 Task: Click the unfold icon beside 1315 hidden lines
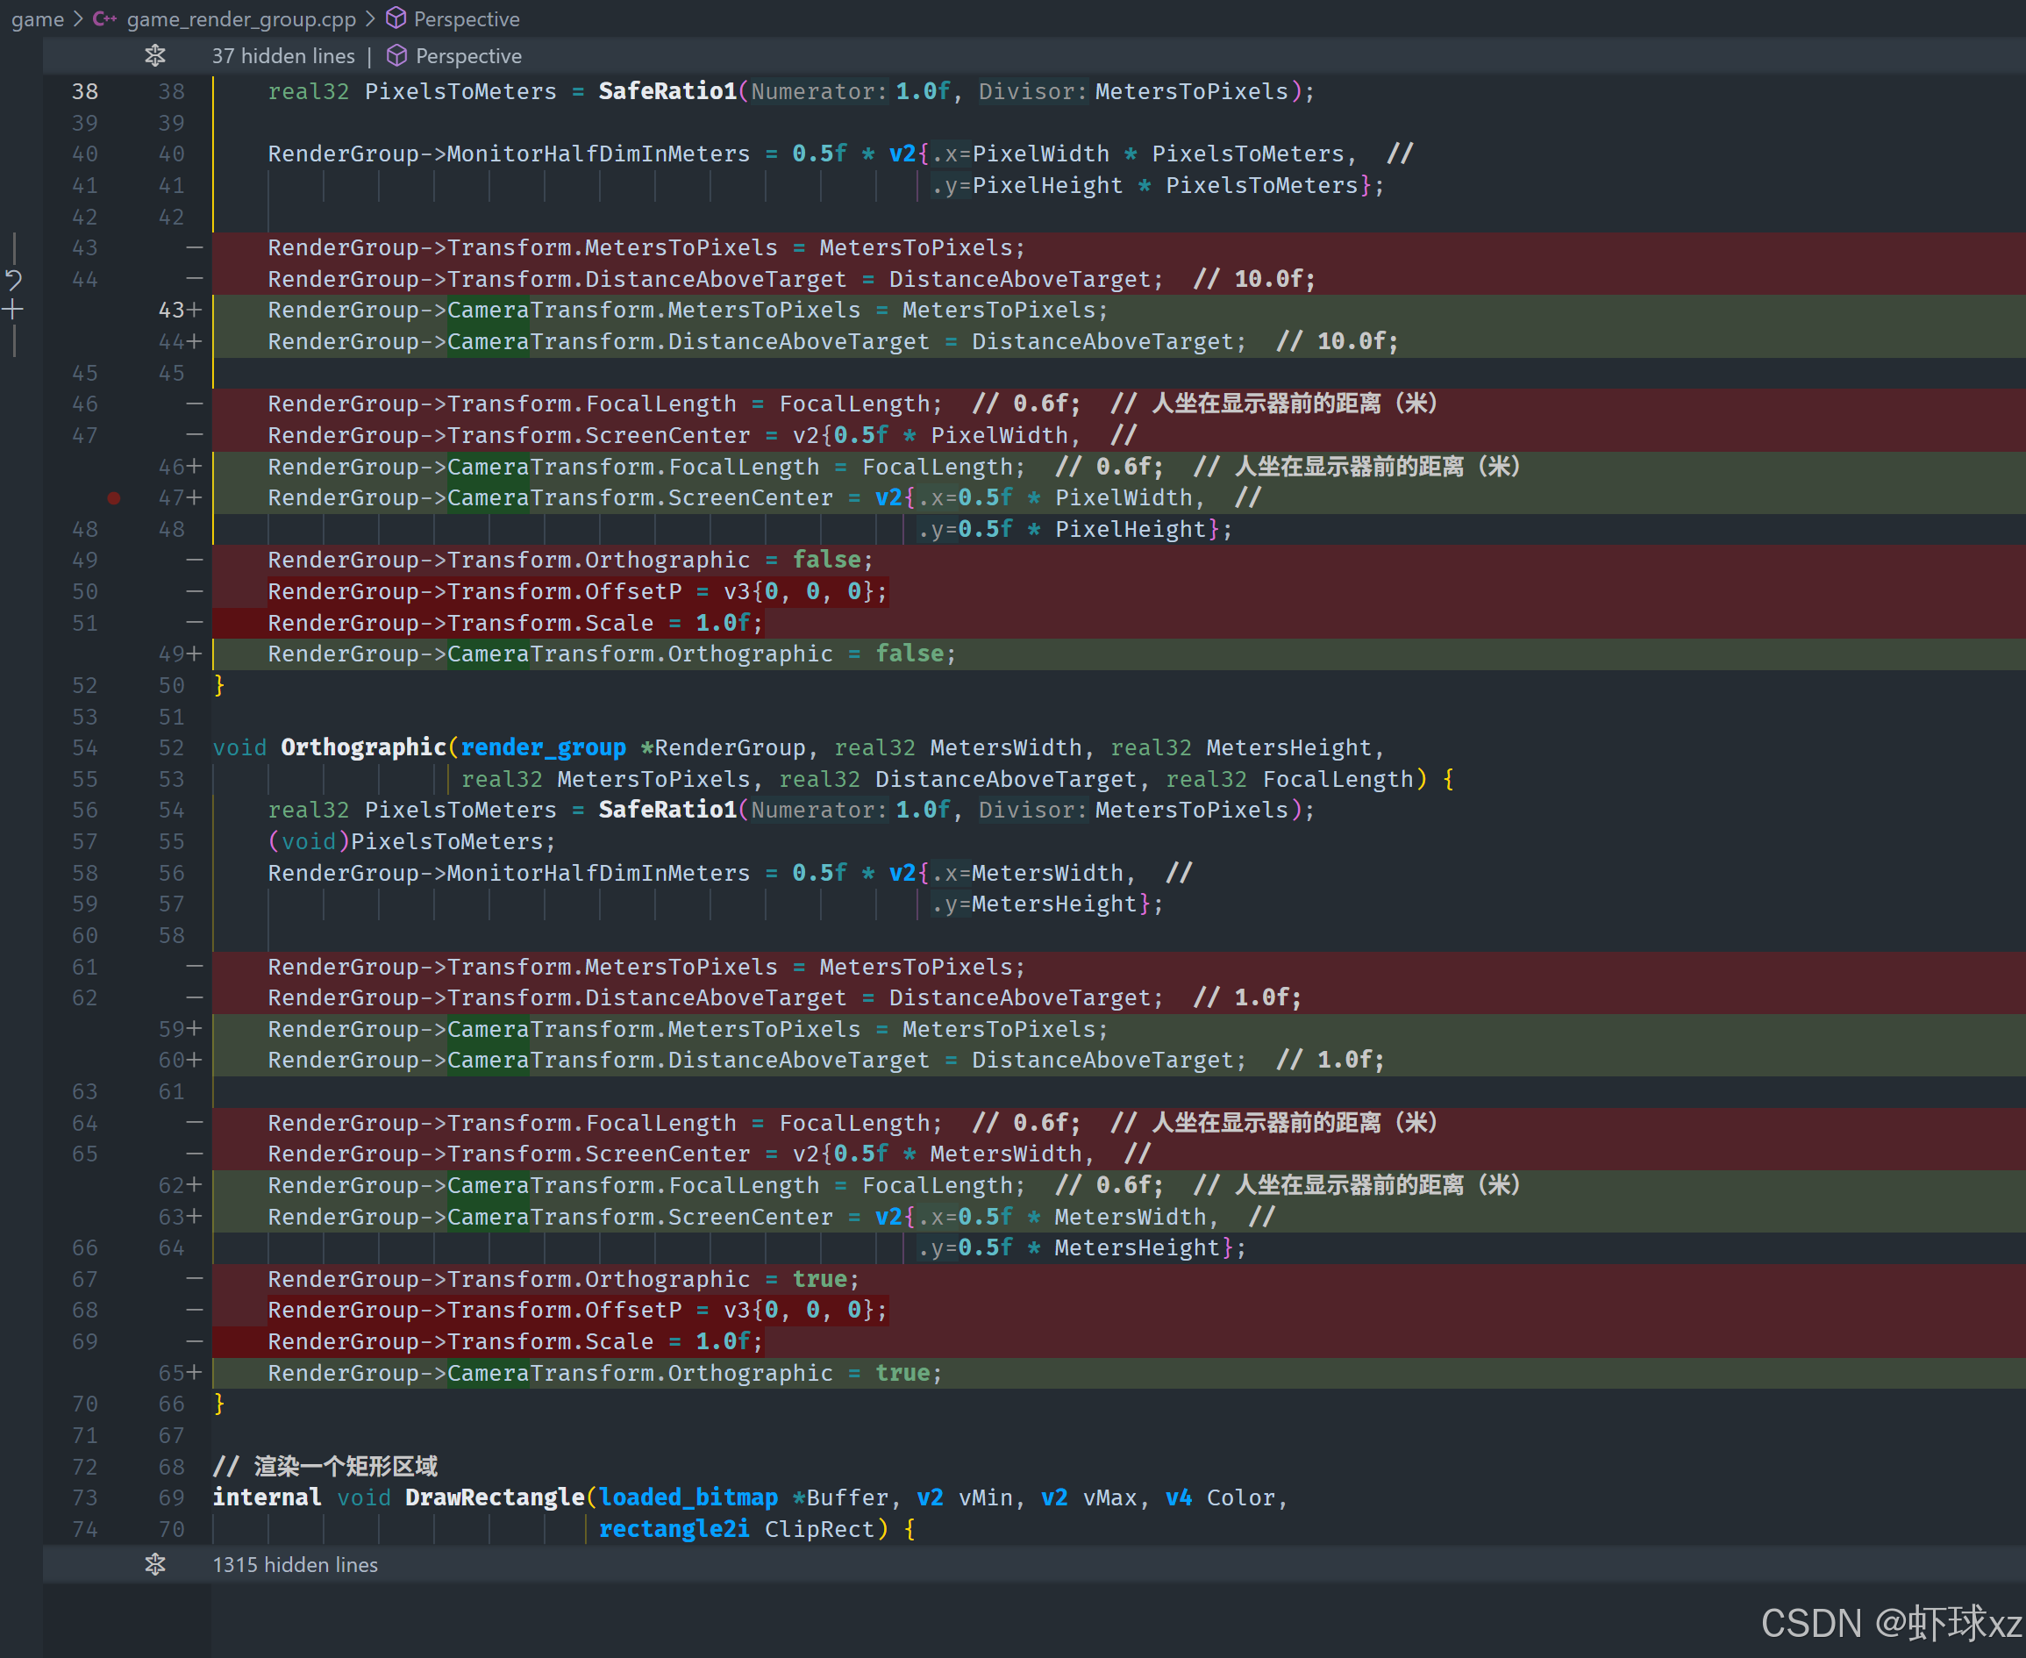point(154,1564)
